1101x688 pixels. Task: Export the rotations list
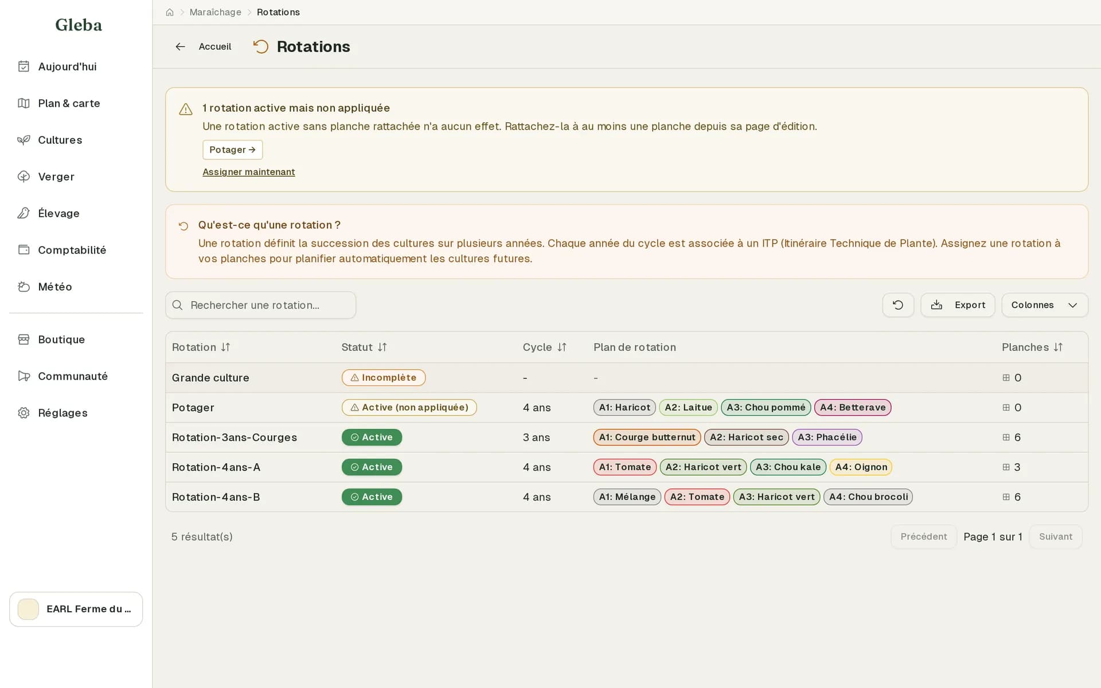point(958,305)
